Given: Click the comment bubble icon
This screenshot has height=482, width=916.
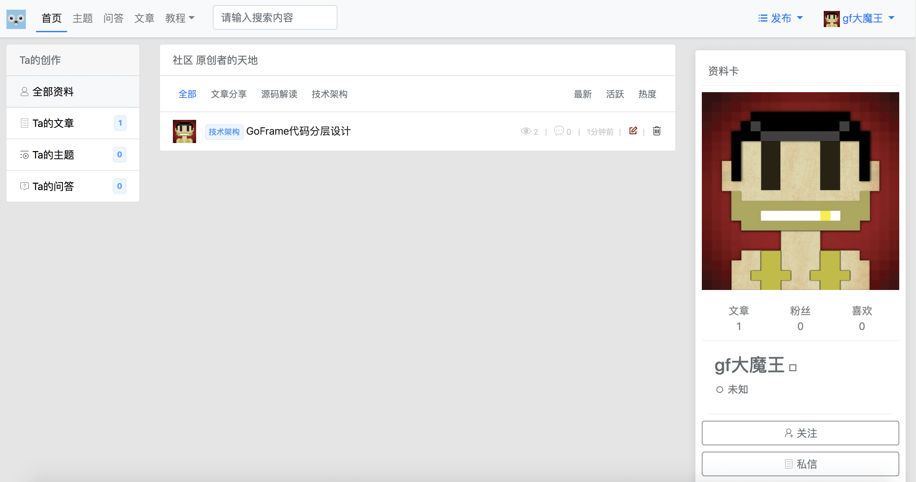Looking at the screenshot, I should [x=559, y=131].
